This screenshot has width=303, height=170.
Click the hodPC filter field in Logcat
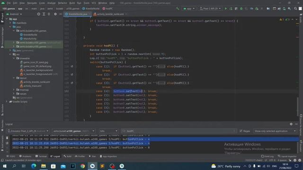(179, 131)
